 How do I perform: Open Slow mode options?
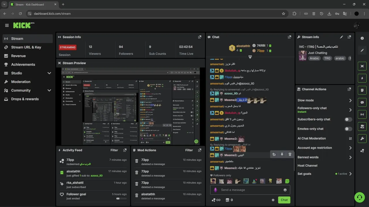click(325, 100)
